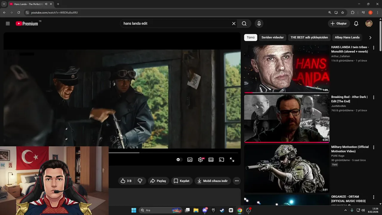Open Windows Start menu

[x=134, y=210]
